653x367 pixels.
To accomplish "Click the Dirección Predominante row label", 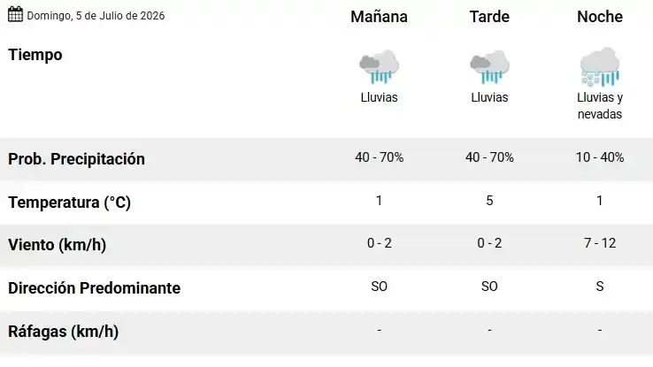I will click(x=94, y=288).
